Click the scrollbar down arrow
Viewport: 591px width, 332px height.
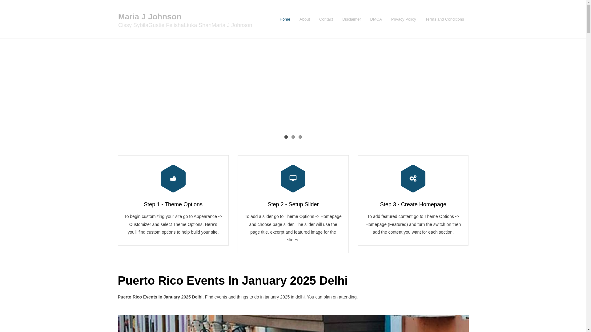click(x=589, y=330)
